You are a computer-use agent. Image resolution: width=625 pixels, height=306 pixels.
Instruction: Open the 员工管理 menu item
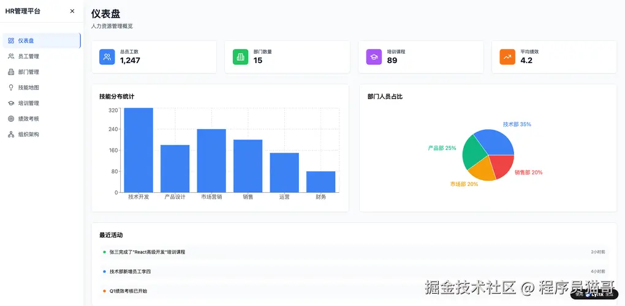[42, 56]
